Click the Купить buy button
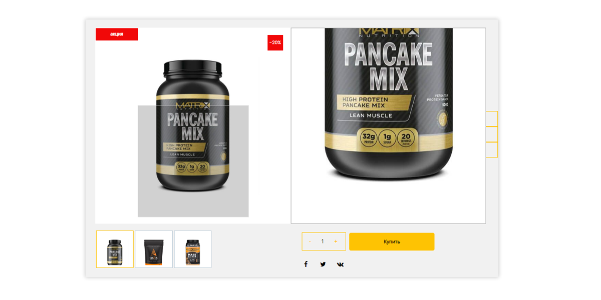Screen dimensions: 601x300 (x=392, y=241)
